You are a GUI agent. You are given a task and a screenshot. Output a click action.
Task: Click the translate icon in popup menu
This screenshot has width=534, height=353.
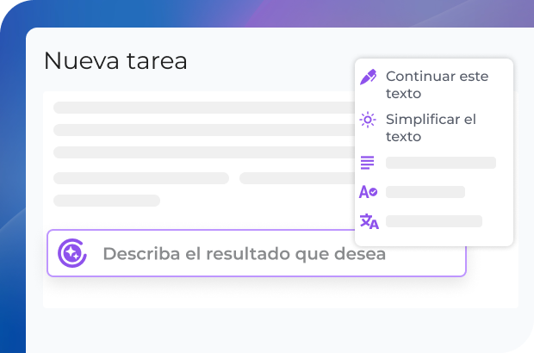coord(369,221)
